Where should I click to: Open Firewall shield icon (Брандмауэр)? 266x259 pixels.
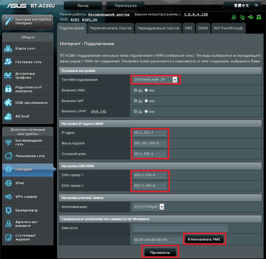point(8,210)
